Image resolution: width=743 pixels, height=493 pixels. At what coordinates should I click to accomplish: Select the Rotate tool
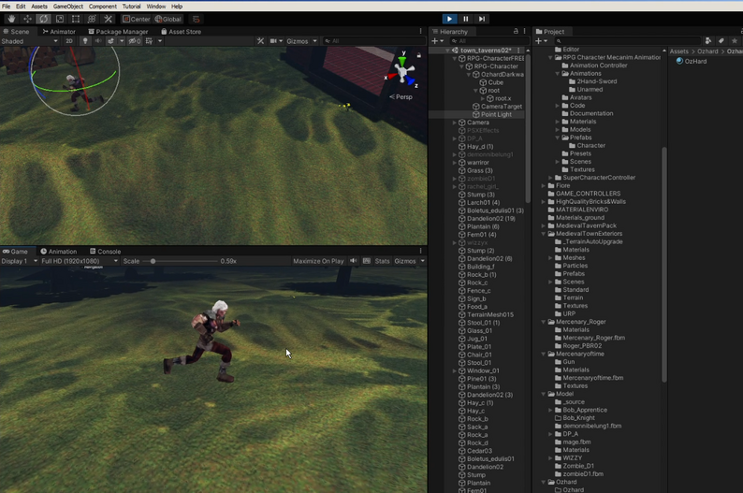pos(43,19)
